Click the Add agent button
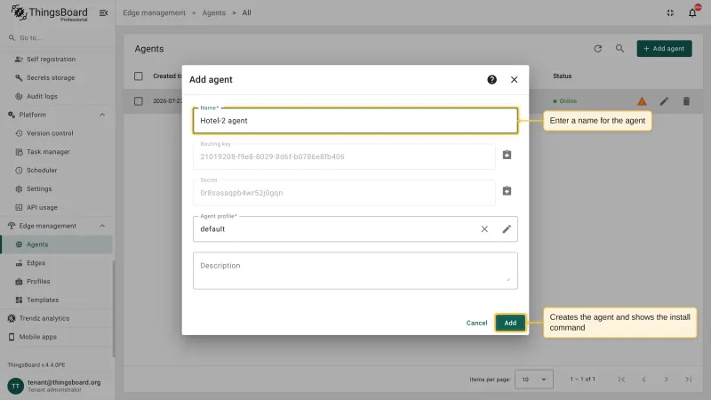711x400 pixels. point(664,49)
